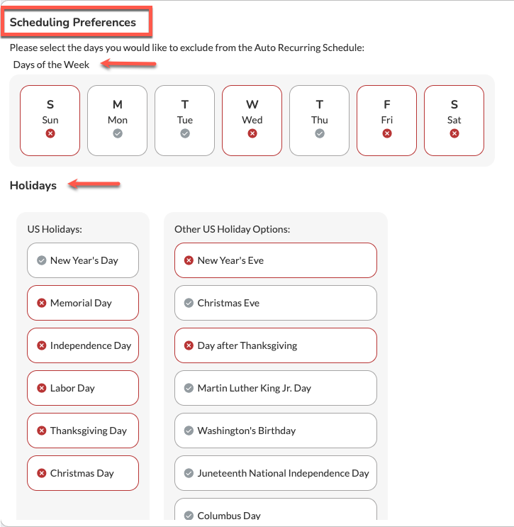Choose Martin Luther King Jr. Day
The image size is (514, 527).
[x=276, y=388]
